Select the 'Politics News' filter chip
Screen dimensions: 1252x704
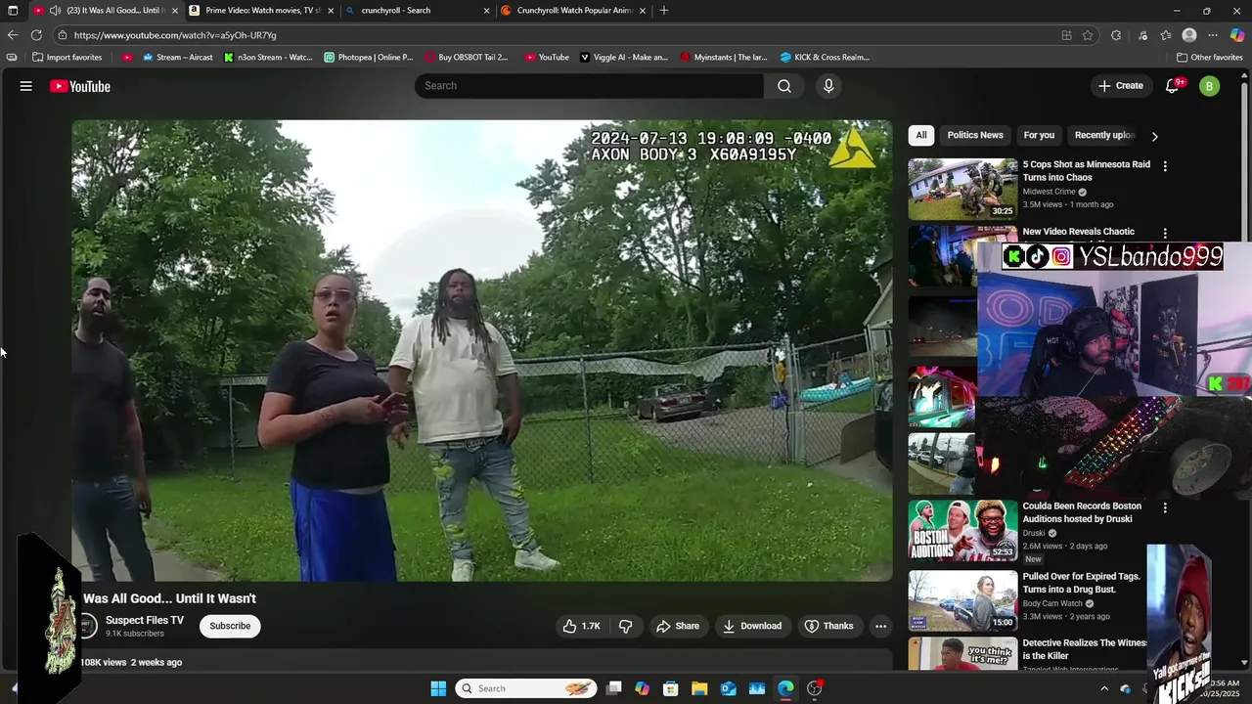975,135
